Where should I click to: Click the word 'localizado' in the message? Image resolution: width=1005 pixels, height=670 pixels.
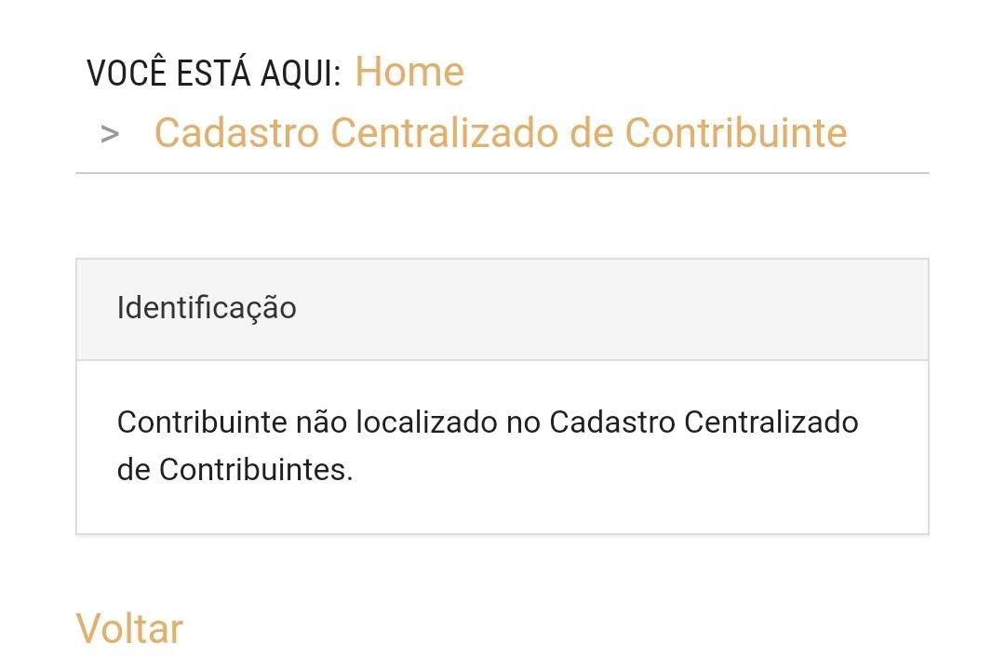tap(426, 422)
